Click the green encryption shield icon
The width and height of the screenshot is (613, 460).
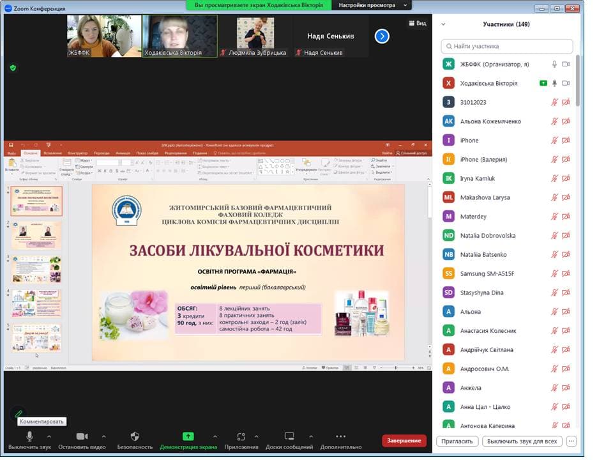point(13,68)
